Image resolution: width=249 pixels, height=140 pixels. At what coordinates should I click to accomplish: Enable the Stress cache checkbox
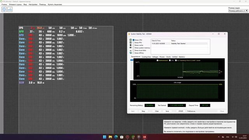click(x=133, y=45)
